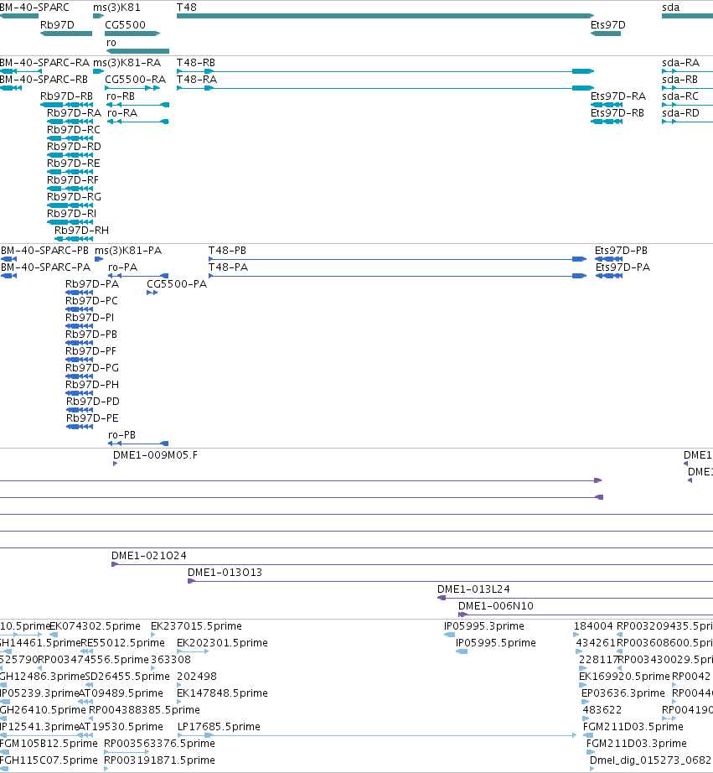Select protein Rb97D-PD
This screenshot has height=773, width=713.
93,402
